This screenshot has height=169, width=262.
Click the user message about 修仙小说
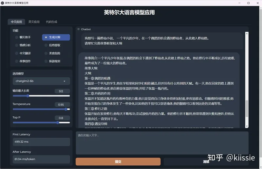[x=162, y=41]
